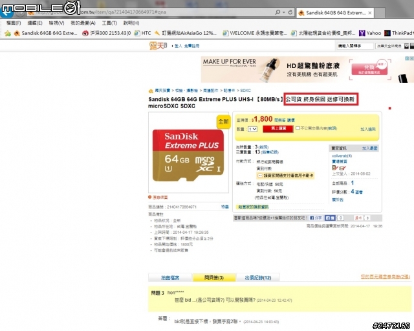
Task: Open the 檢視(V) menu
Action: pos(56,23)
